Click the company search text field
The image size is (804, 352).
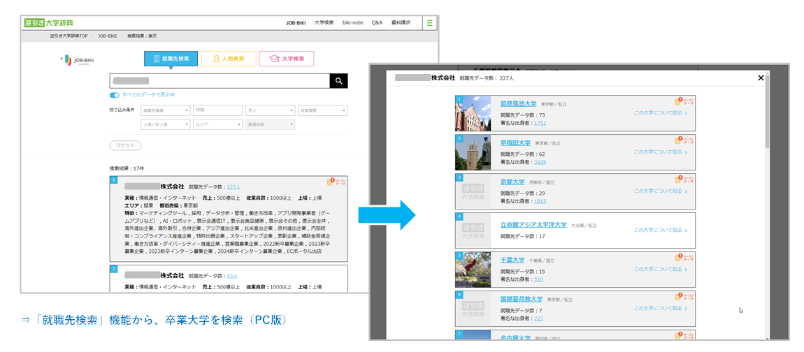[x=220, y=81]
